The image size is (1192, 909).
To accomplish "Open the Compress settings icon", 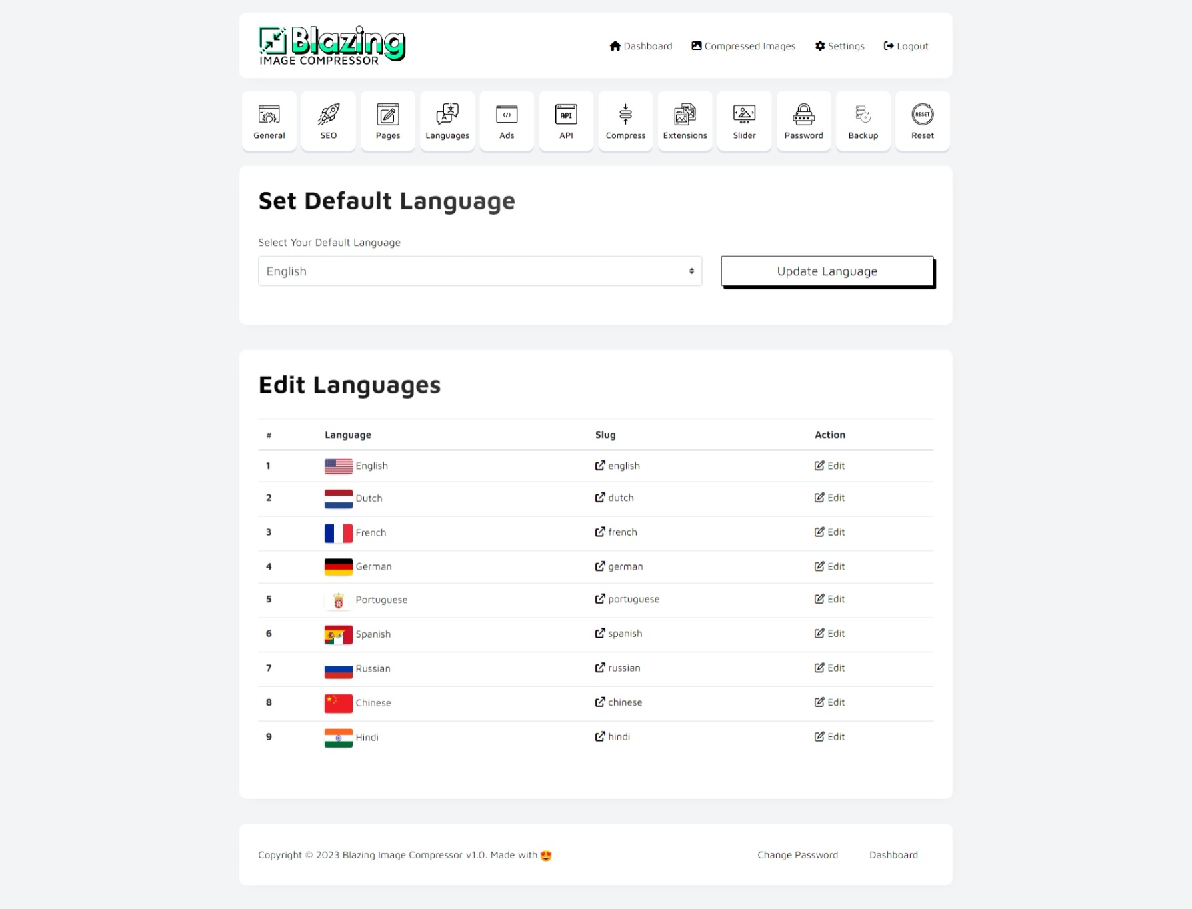I will pos(625,121).
